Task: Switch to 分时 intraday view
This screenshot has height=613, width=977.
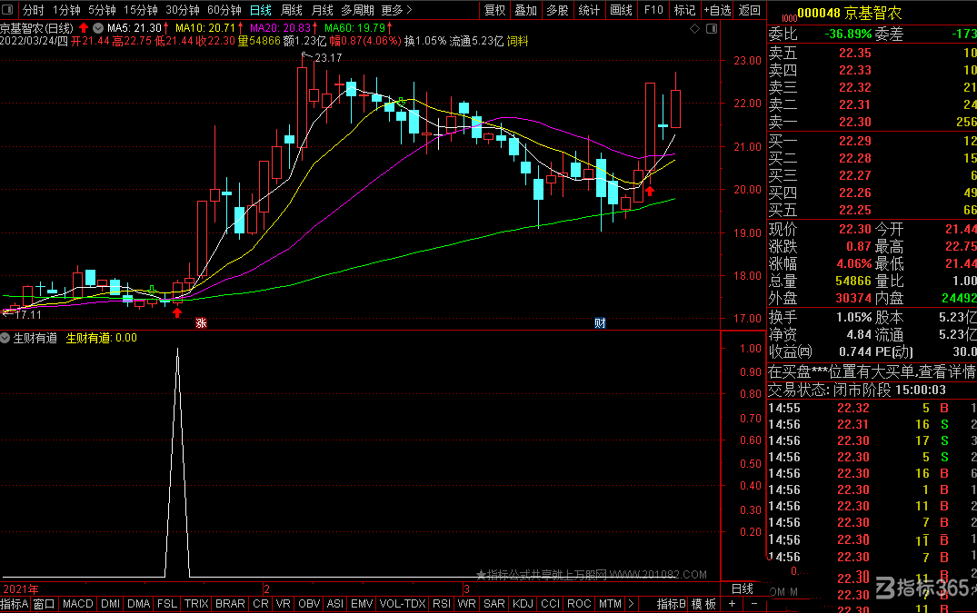Action: (33, 10)
